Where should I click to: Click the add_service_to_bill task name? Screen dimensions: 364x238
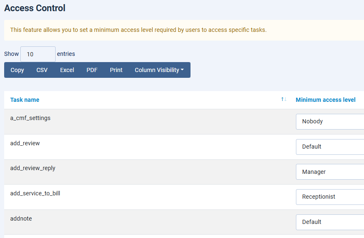(x=35, y=193)
